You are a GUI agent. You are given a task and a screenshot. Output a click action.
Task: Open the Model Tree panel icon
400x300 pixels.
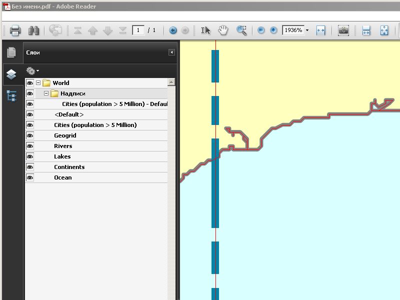(x=11, y=96)
